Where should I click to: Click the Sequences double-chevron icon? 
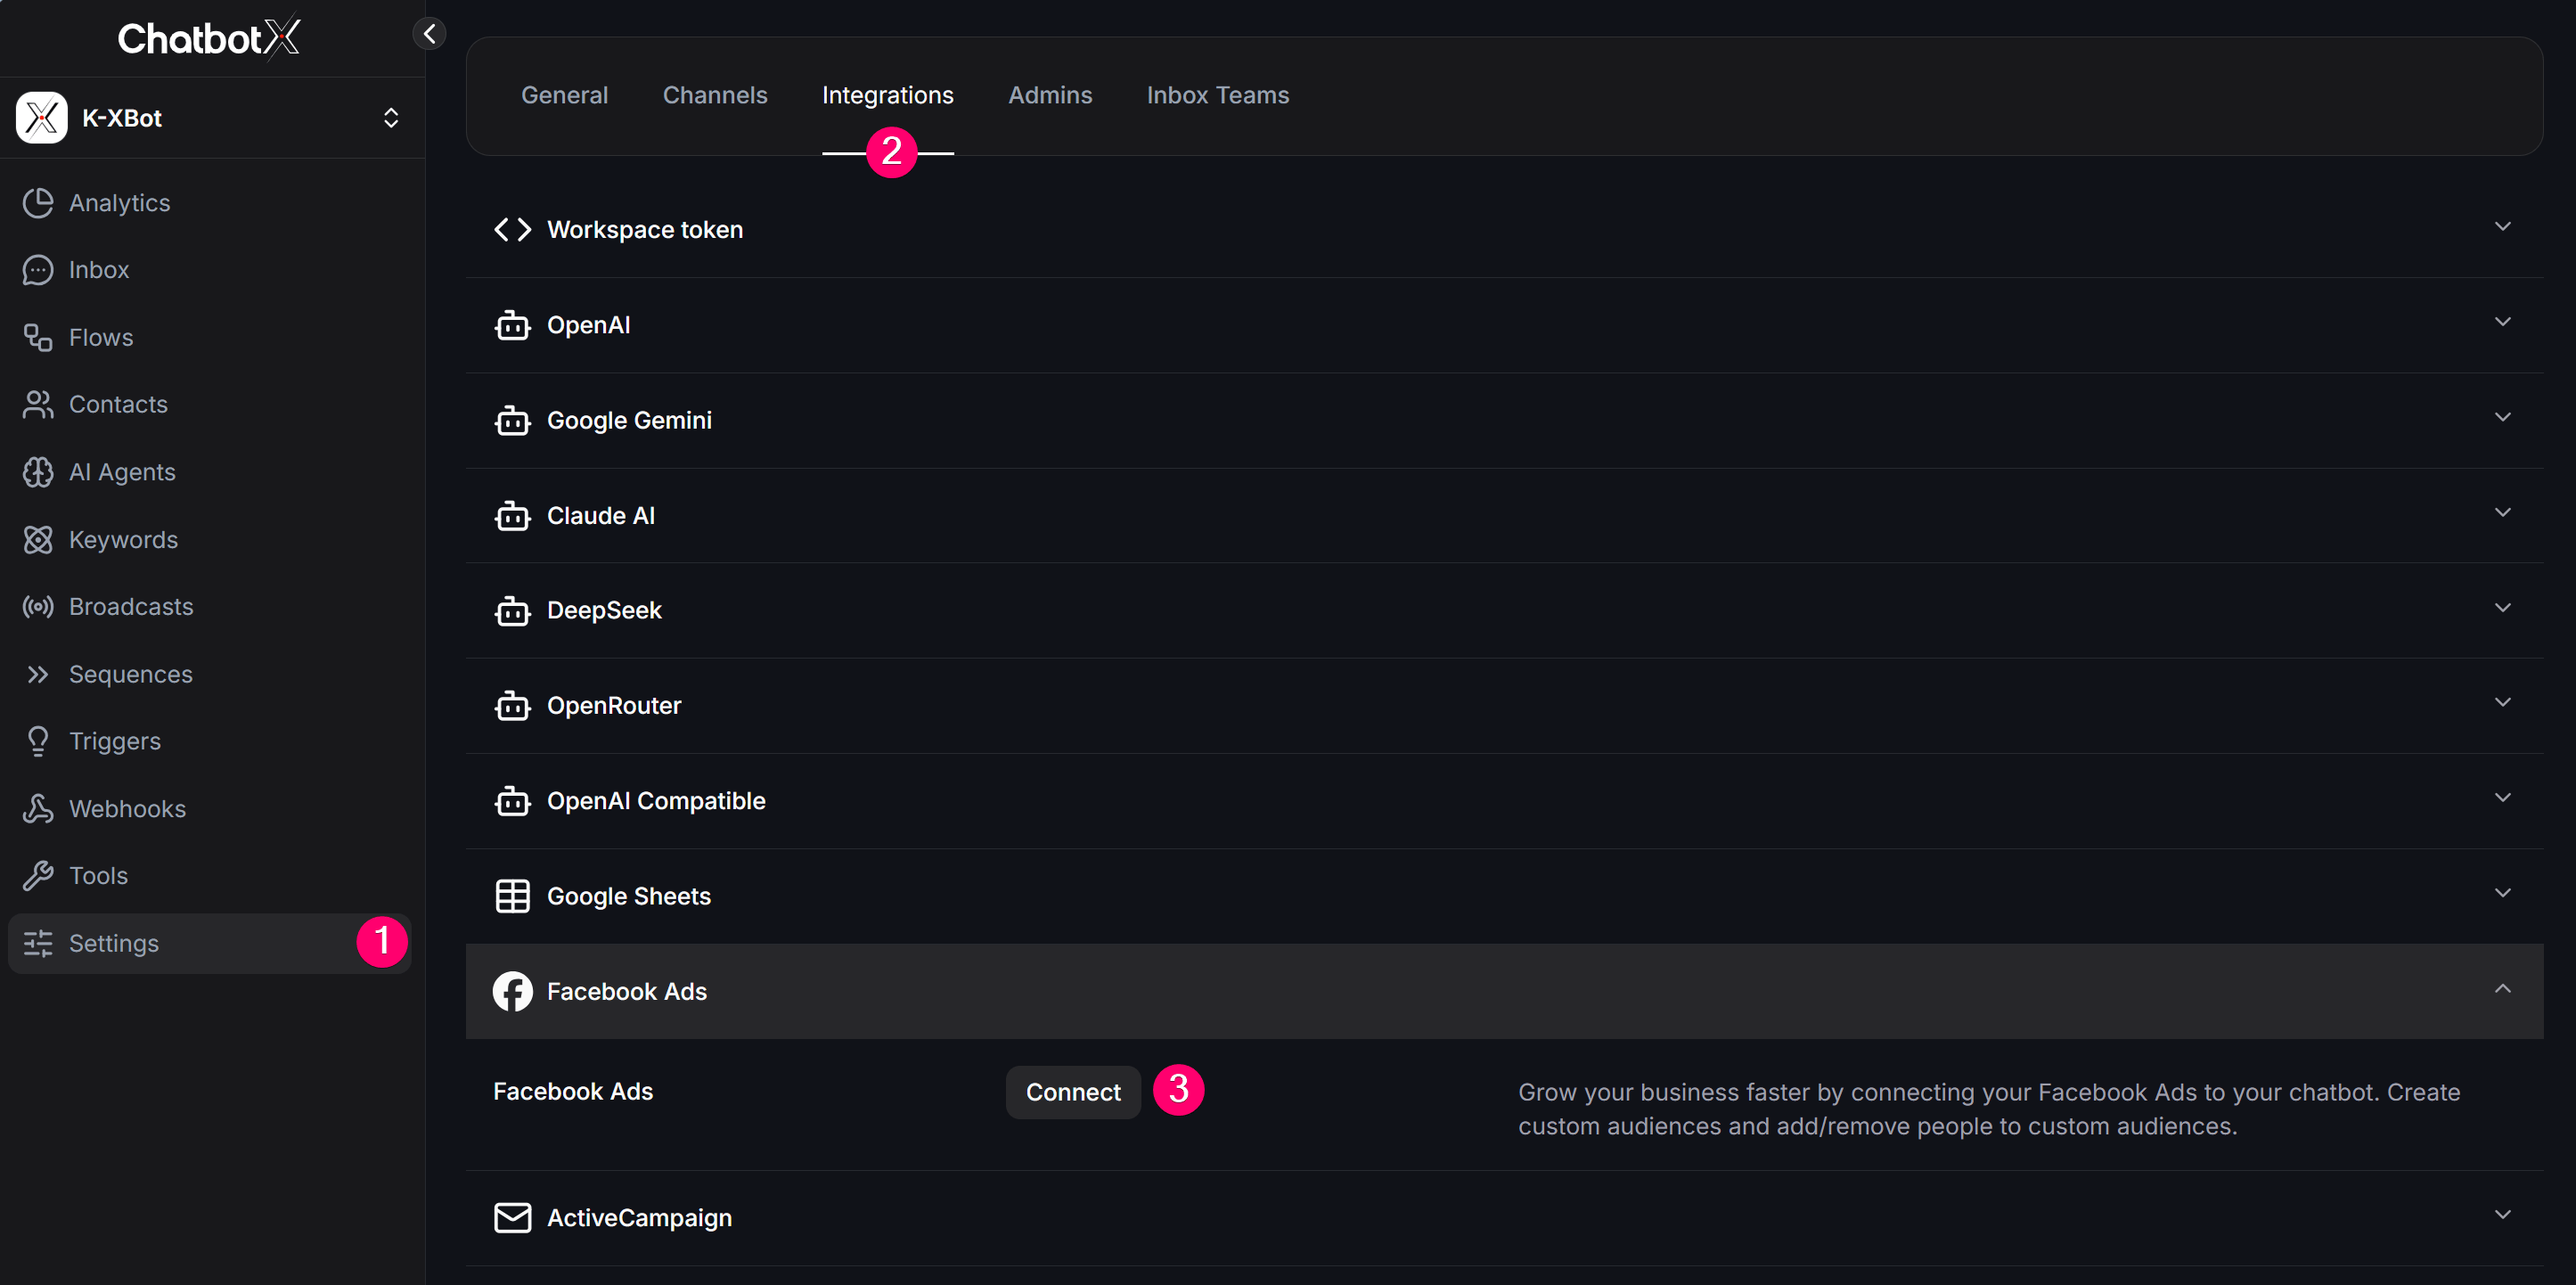(38, 675)
